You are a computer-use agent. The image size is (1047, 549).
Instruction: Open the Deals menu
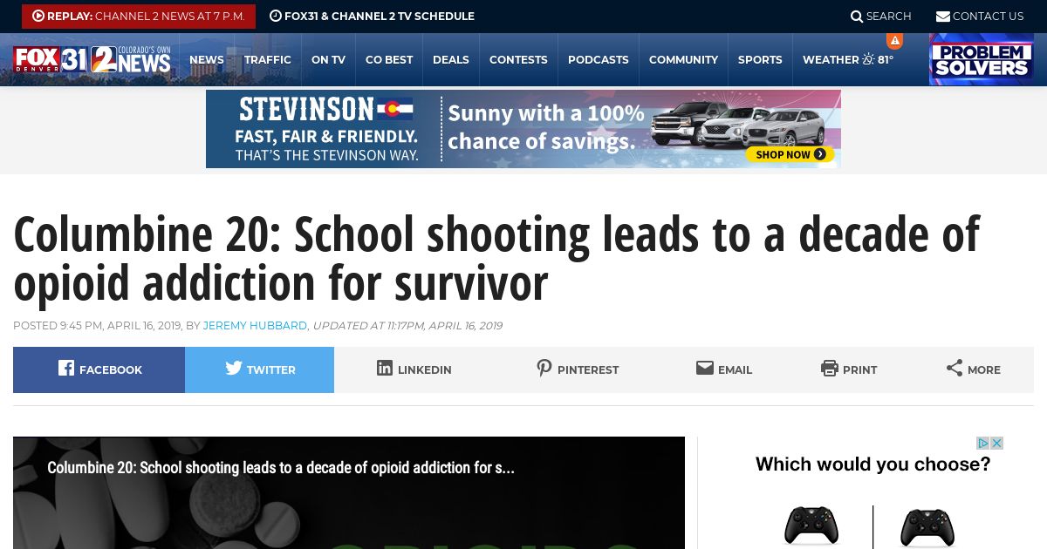(x=451, y=60)
